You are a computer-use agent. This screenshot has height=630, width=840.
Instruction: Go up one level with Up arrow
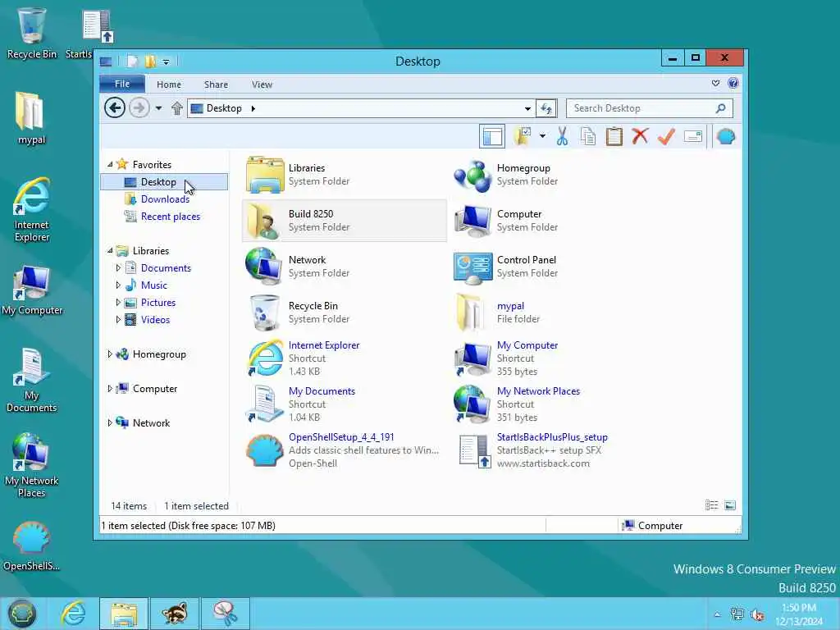click(177, 108)
